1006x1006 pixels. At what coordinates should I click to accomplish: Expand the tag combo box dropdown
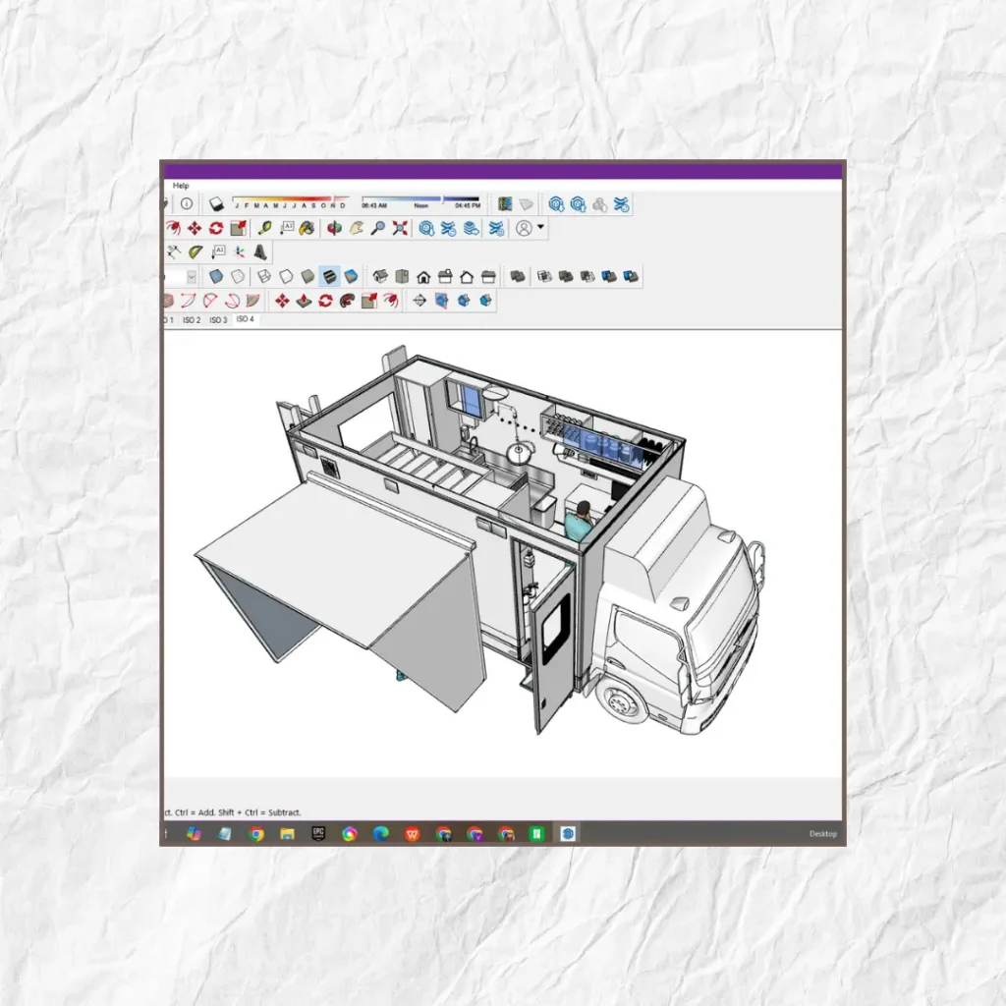(x=191, y=277)
